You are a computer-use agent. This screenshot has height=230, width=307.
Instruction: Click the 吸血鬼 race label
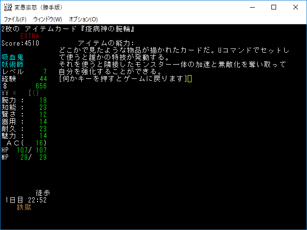pos(13,57)
